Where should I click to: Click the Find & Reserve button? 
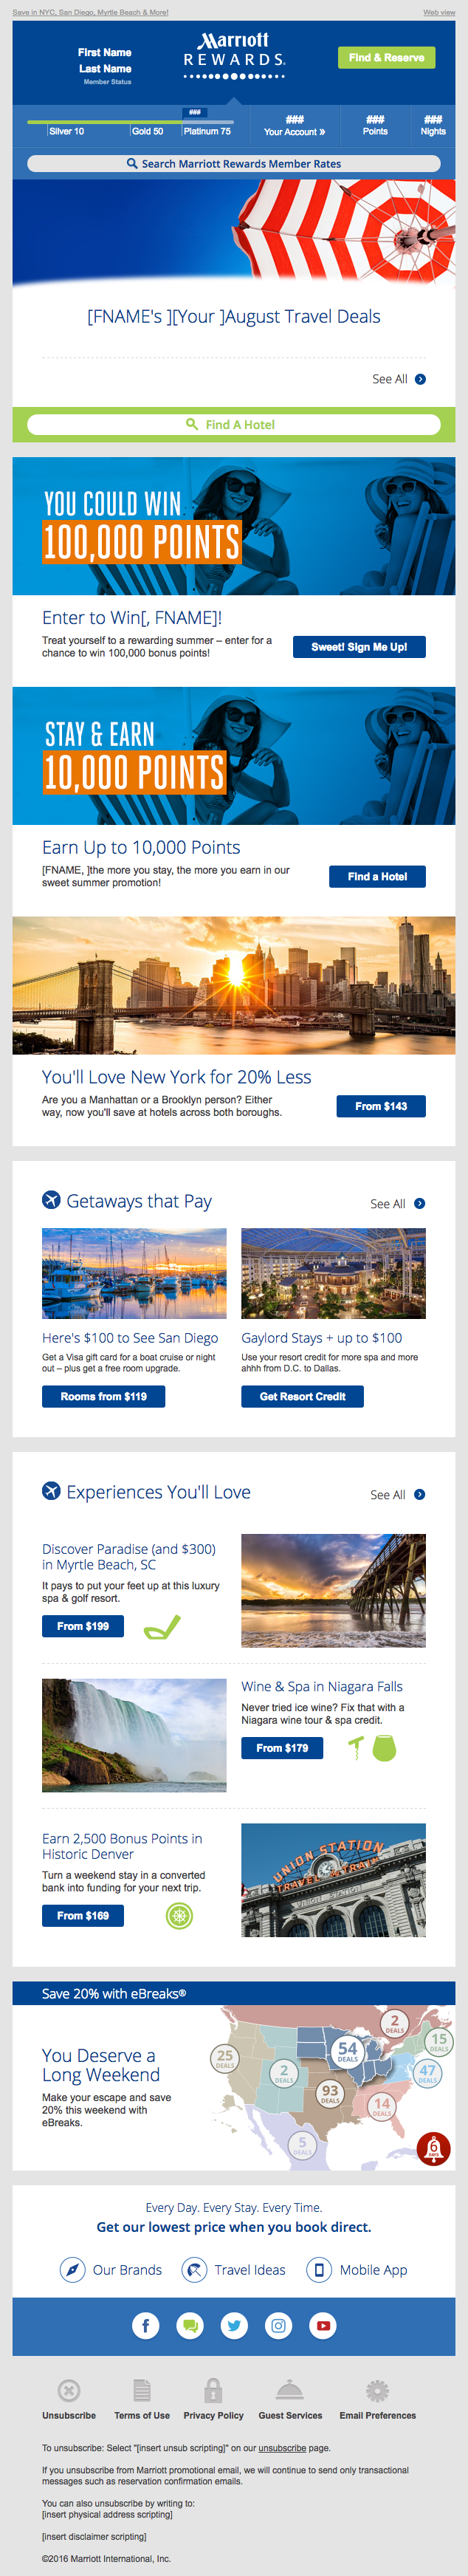point(386,58)
